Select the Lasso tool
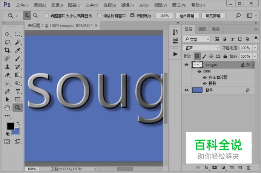This screenshot has height=173, width=261. tap(7, 42)
